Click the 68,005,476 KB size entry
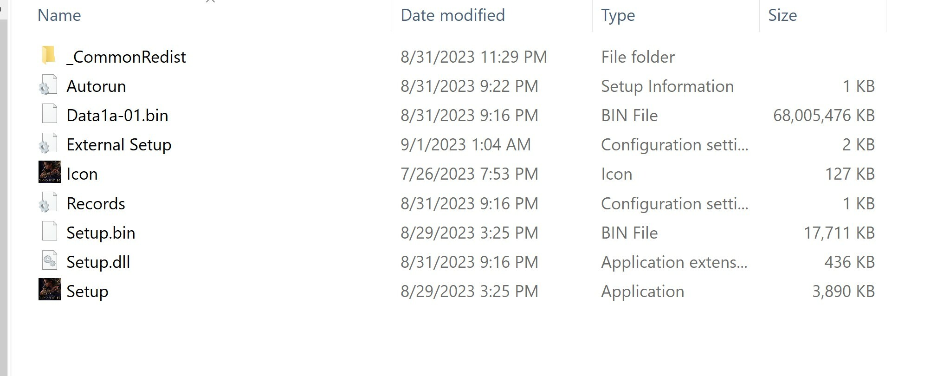This screenshot has width=937, height=376. pyautogui.click(x=824, y=115)
